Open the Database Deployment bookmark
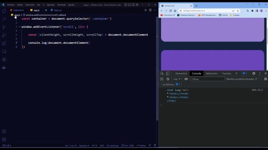The width and height of the screenshot is (268, 150). point(186,15)
